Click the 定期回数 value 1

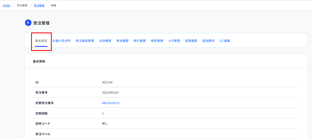point(103,113)
